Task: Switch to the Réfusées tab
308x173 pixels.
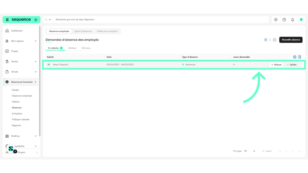Action: [86, 48]
